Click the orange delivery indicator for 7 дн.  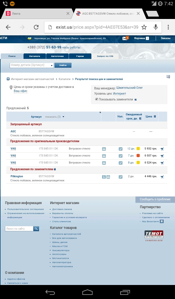(x=138, y=156)
